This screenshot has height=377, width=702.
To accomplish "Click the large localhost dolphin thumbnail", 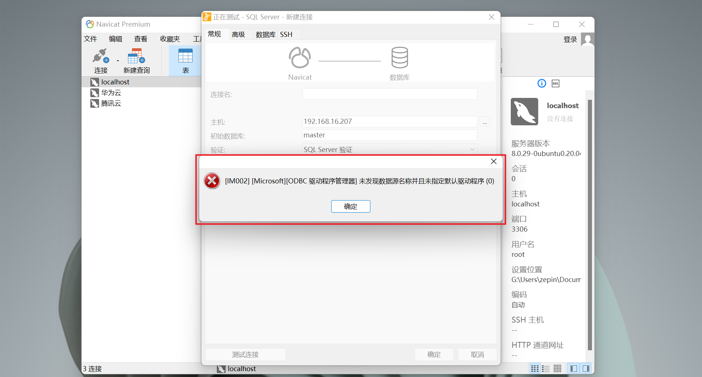I will (524, 111).
